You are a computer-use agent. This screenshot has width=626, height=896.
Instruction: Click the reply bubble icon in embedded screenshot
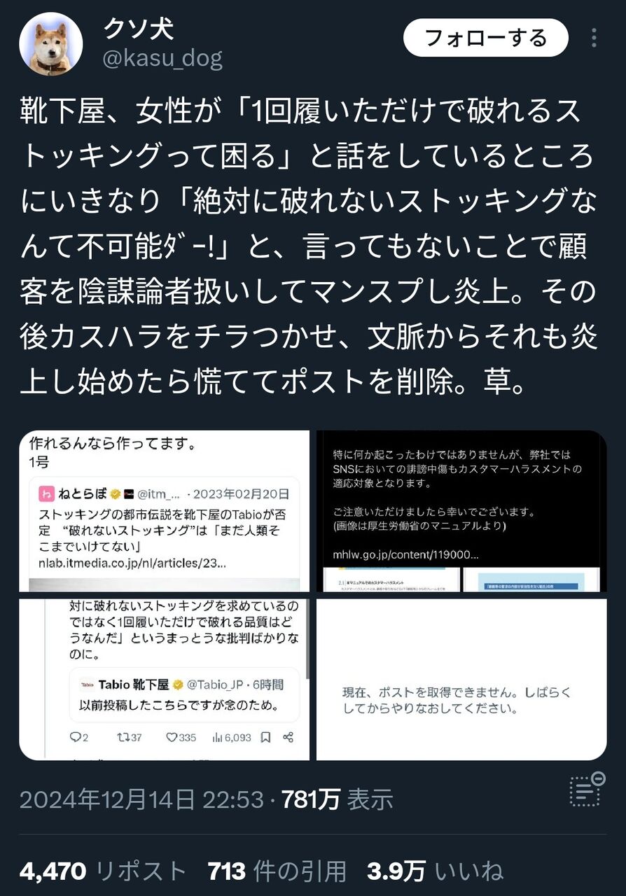point(78,737)
